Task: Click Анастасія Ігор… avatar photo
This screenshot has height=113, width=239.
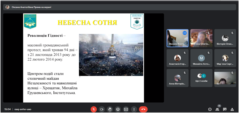Action: tap(178, 58)
